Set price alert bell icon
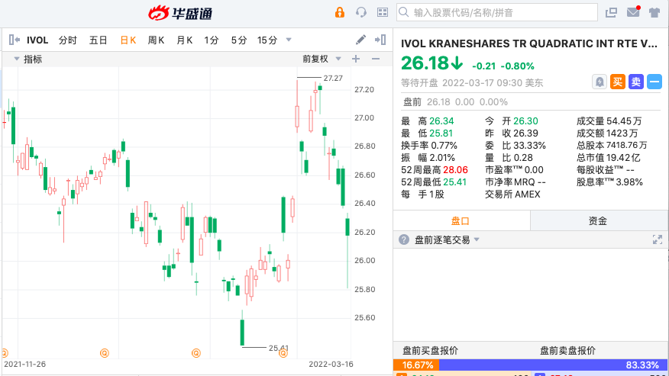Image resolution: width=669 pixels, height=376 pixels. click(600, 82)
